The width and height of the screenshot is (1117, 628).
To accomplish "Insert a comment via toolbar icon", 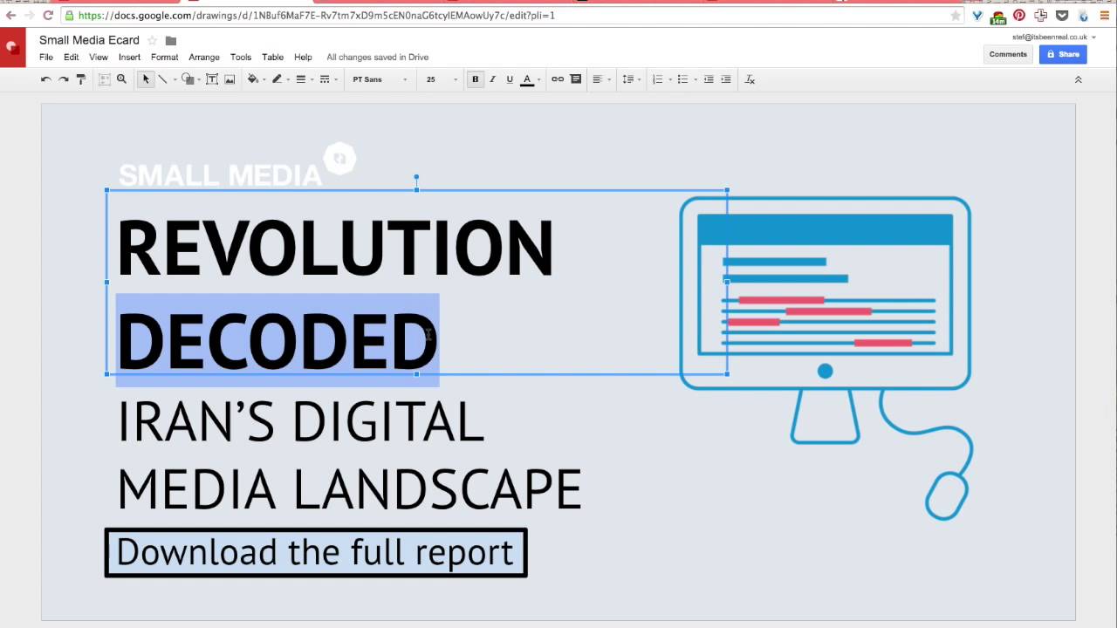I will coord(575,79).
